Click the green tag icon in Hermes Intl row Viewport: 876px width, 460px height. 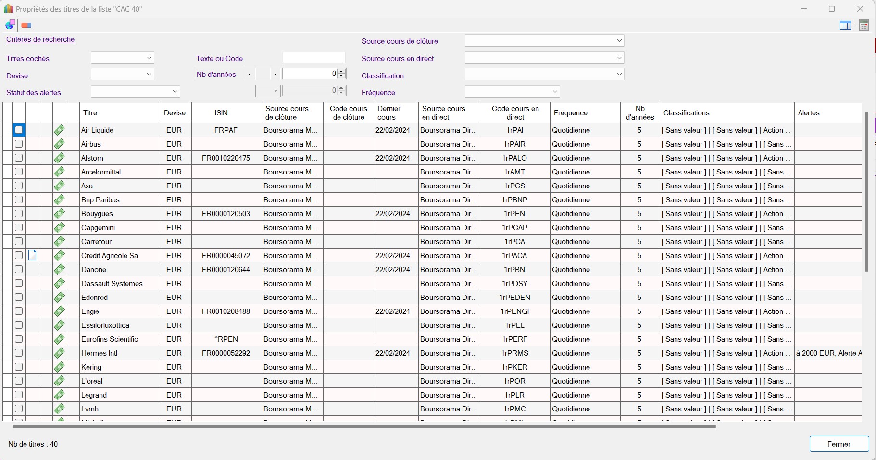pyautogui.click(x=59, y=353)
